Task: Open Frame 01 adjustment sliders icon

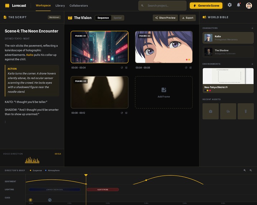Action: pyautogui.click(x=126, y=68)
